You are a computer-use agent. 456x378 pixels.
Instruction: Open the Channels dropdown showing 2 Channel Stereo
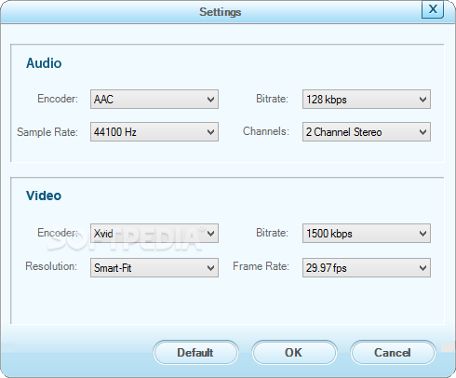coord(367,131)
